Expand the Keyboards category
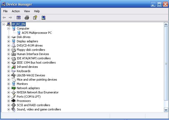 pos(9,71)
